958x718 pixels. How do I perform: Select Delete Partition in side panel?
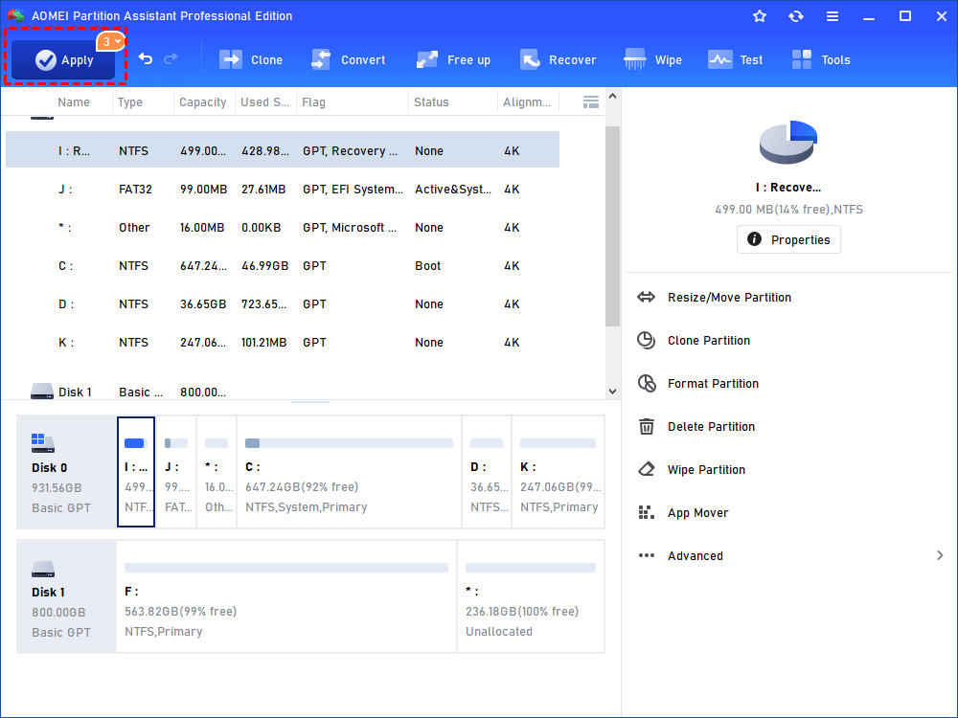pos(789,427)
